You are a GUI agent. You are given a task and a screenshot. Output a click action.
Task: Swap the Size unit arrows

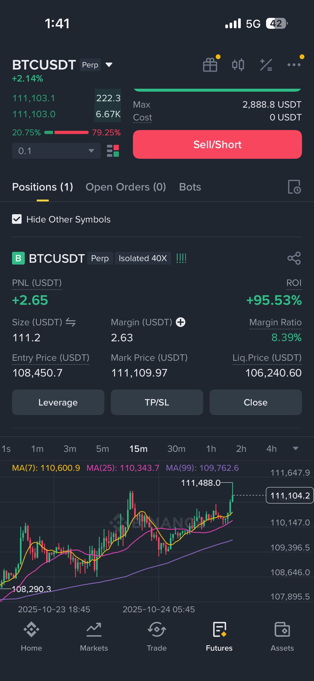click(71, 322)
